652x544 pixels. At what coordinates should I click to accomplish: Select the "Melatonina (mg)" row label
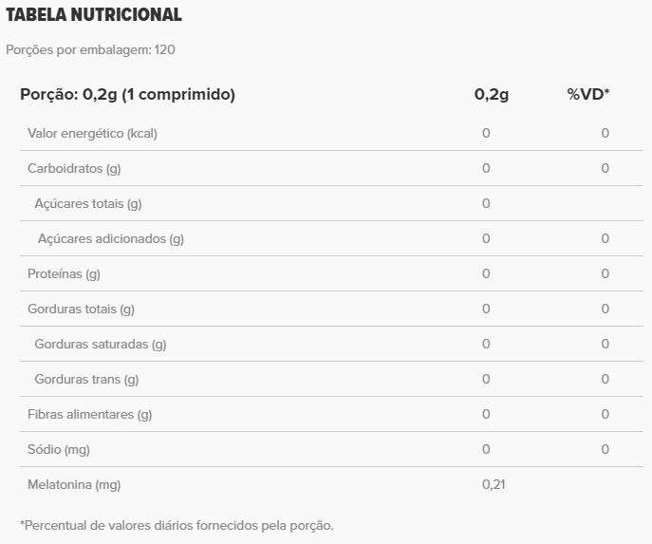point(74,484)
